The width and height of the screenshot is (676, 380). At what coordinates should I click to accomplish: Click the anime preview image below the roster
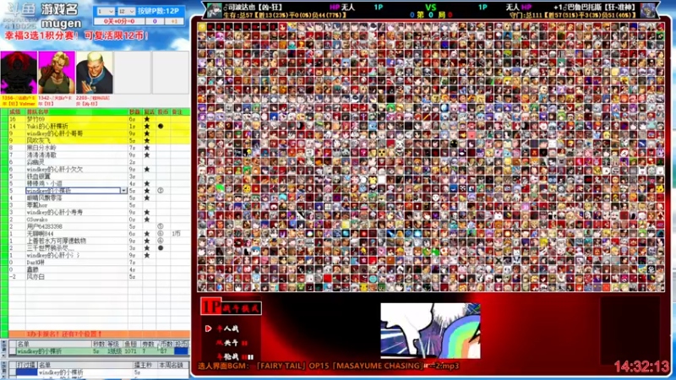pyautogui.click(x=430, y=330)
